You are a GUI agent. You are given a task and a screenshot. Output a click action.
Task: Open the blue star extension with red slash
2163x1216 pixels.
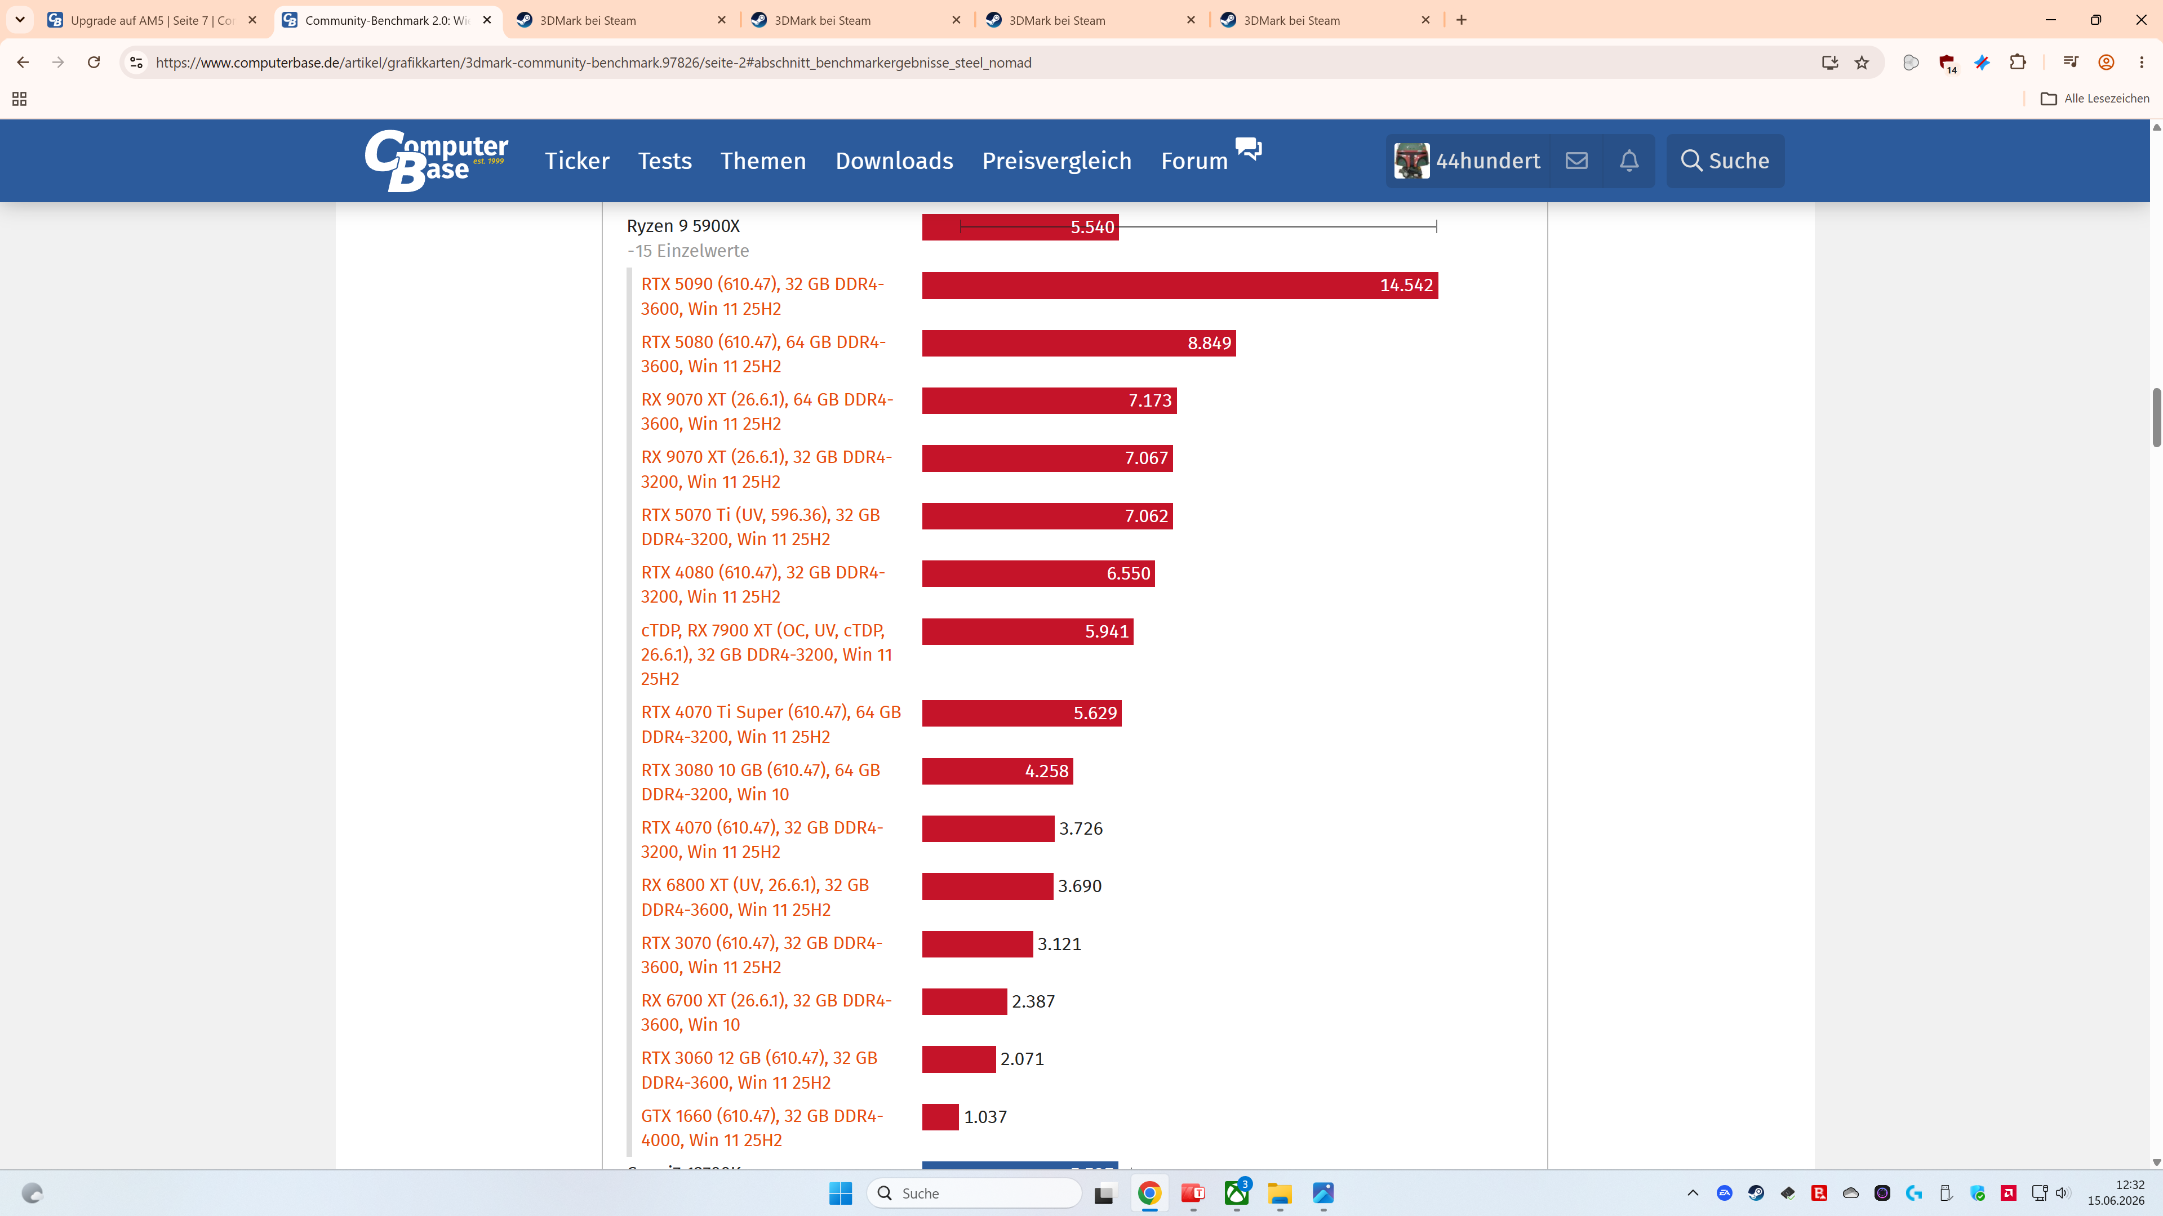coord(1983,62)
